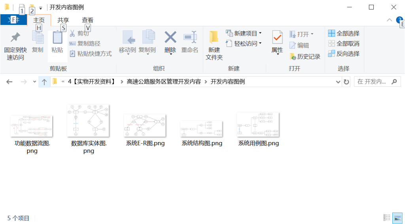Open History (历史记录)
The image size is (405, 224).
pos(305,57)
